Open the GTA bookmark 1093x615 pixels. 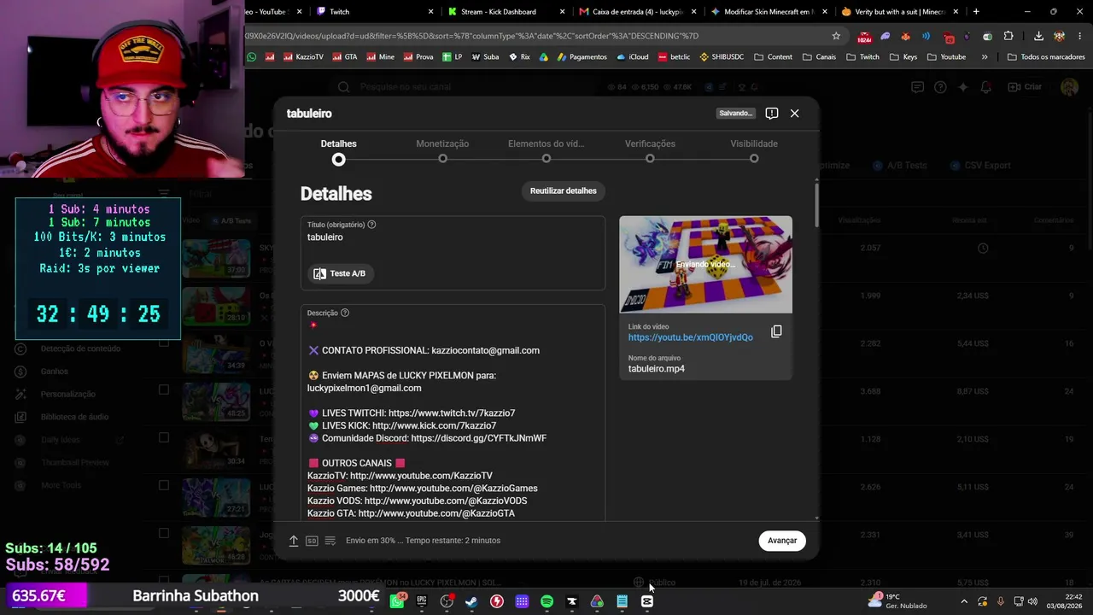coord(344,57)
